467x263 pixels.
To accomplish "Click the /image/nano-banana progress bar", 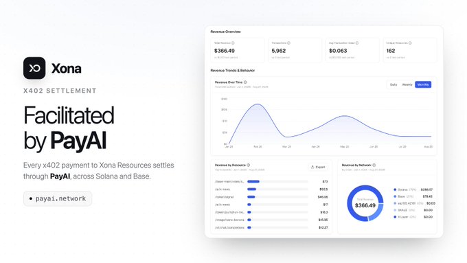I will (277, 220).
